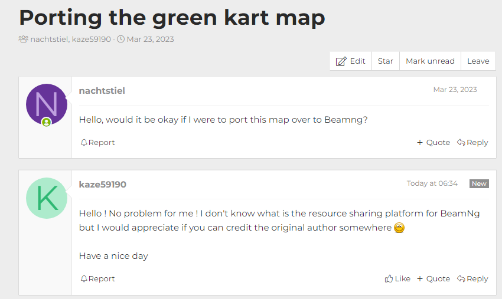Mark conversation as unread
The width and height of the screenshot is (502, 299).
pyautogui.click(x=430, y=61)
